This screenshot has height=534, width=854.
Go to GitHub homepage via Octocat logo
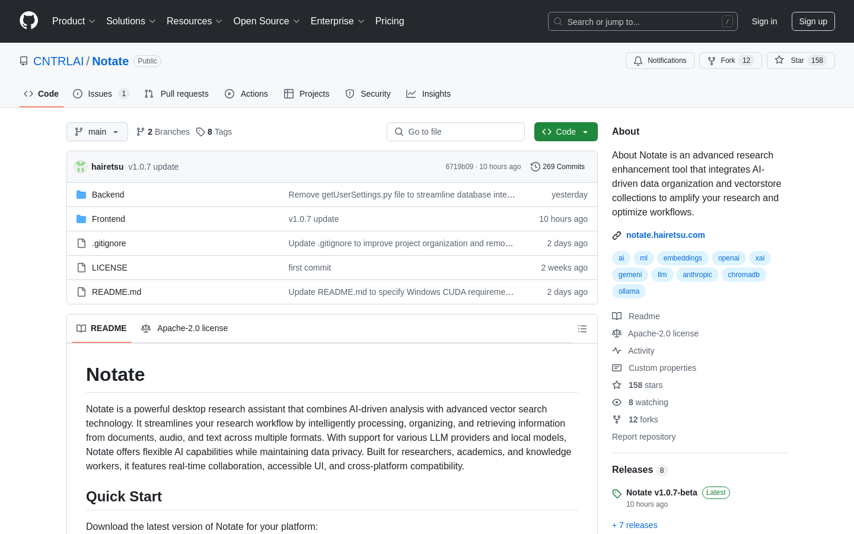coord(28,21)
